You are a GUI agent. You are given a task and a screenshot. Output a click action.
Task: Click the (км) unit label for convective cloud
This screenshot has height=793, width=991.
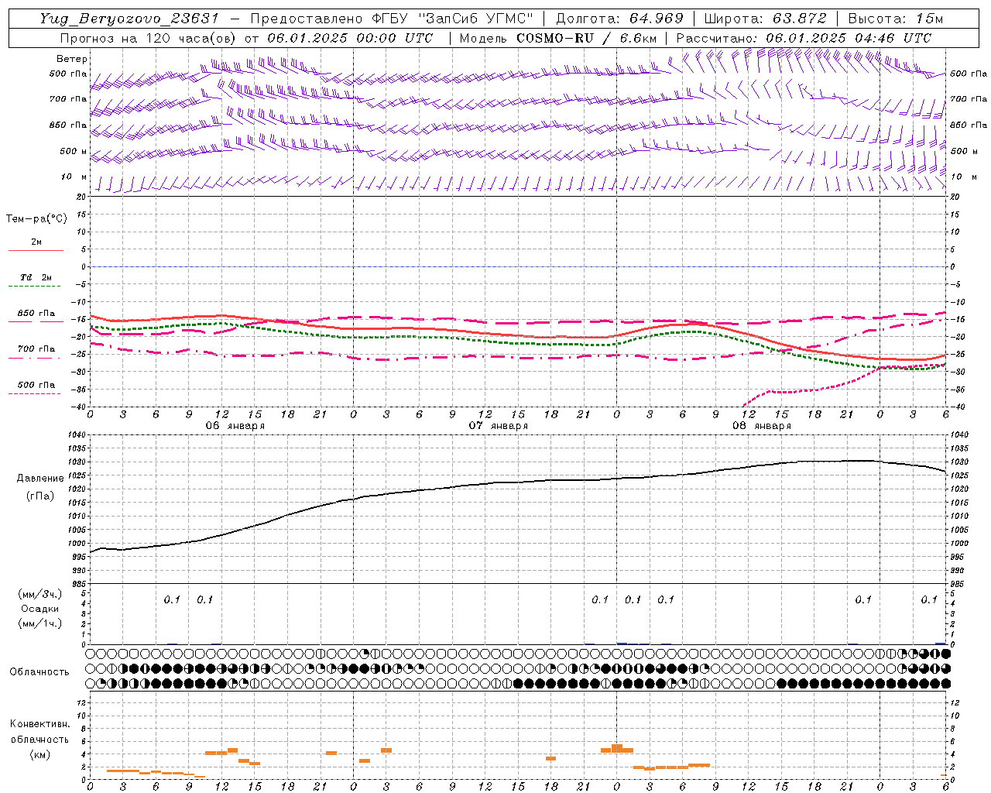[39, 754]
